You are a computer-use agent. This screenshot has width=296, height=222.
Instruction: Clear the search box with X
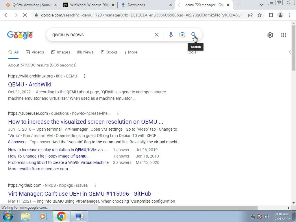(156, 35)
